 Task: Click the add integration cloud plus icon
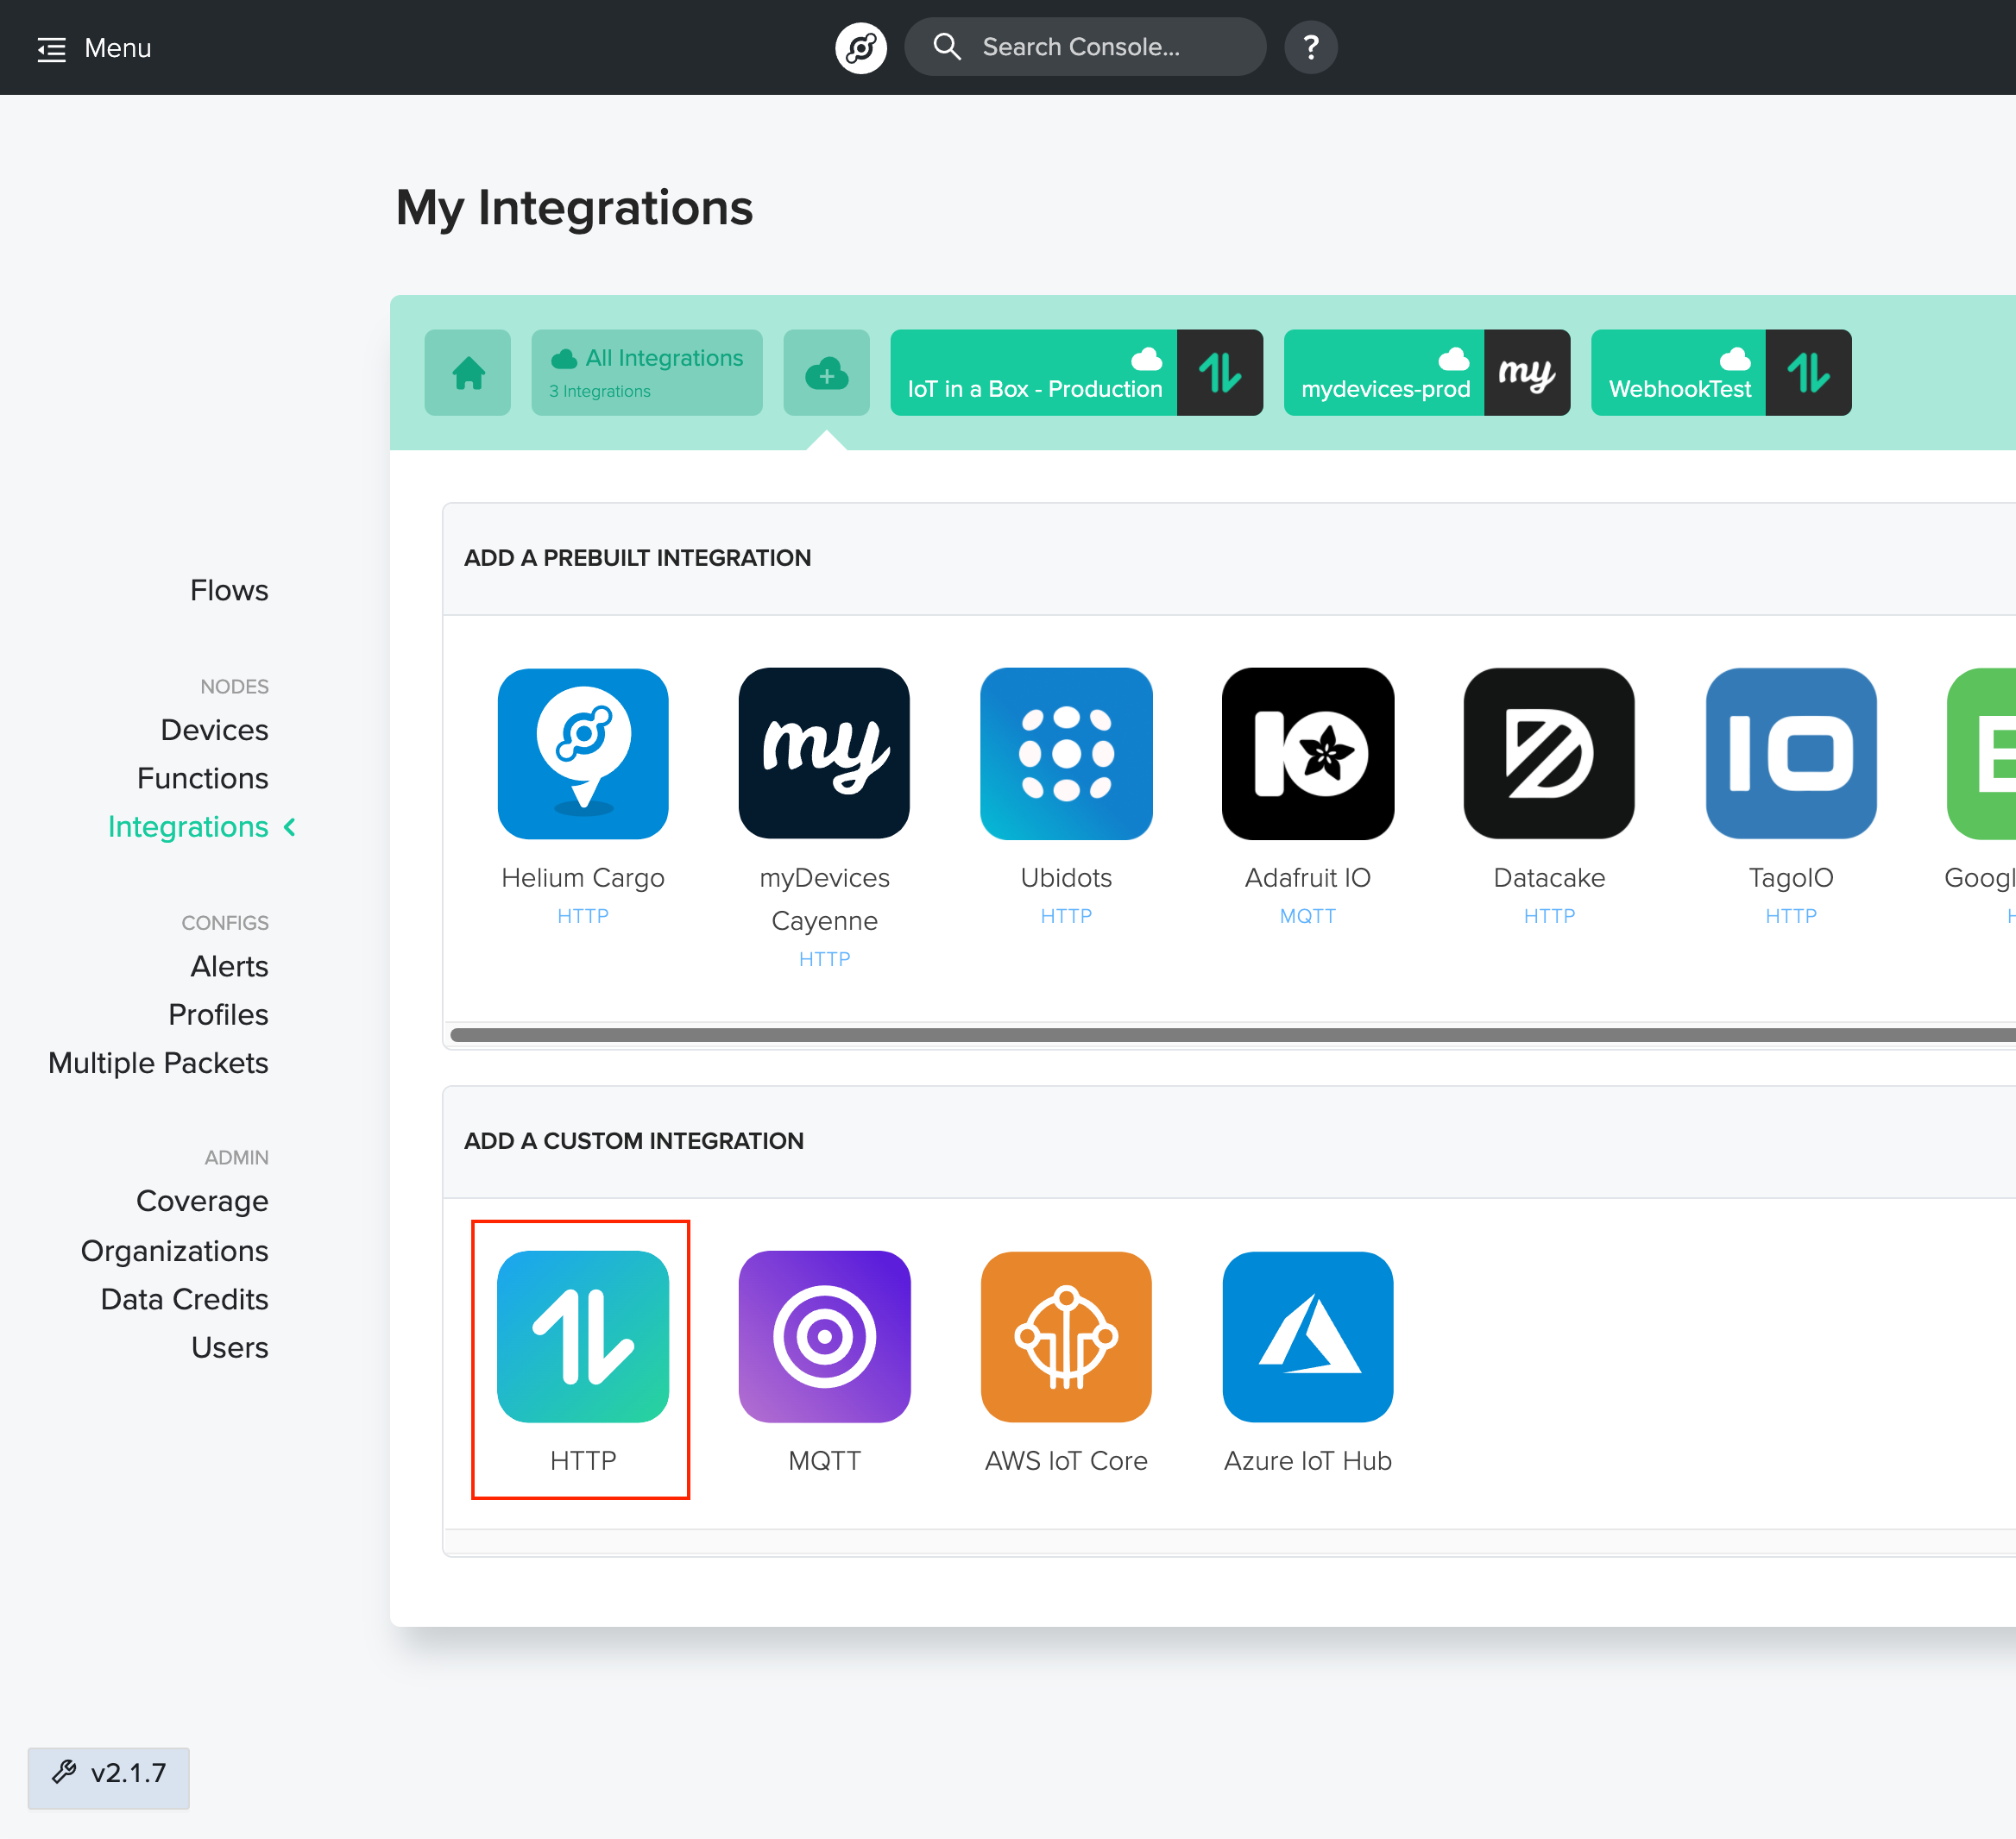(827, 373)
